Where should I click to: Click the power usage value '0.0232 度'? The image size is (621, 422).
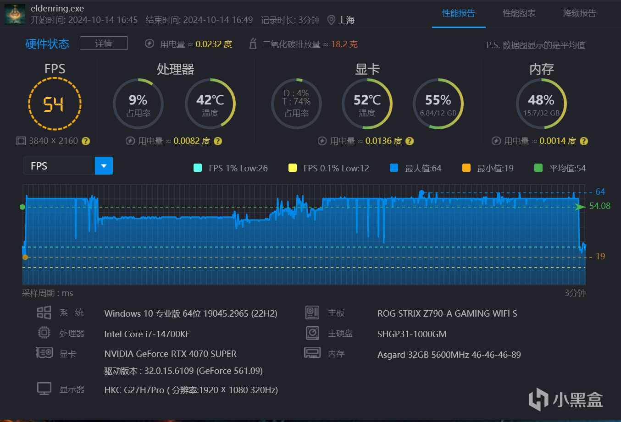214,44
